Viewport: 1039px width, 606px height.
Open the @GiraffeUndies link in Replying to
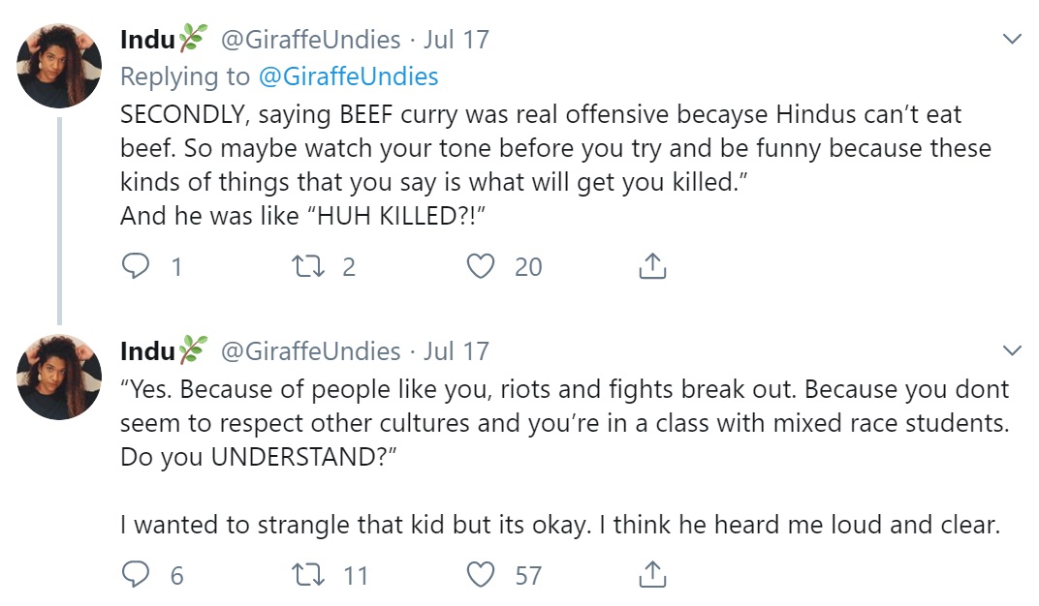[349, 76]
